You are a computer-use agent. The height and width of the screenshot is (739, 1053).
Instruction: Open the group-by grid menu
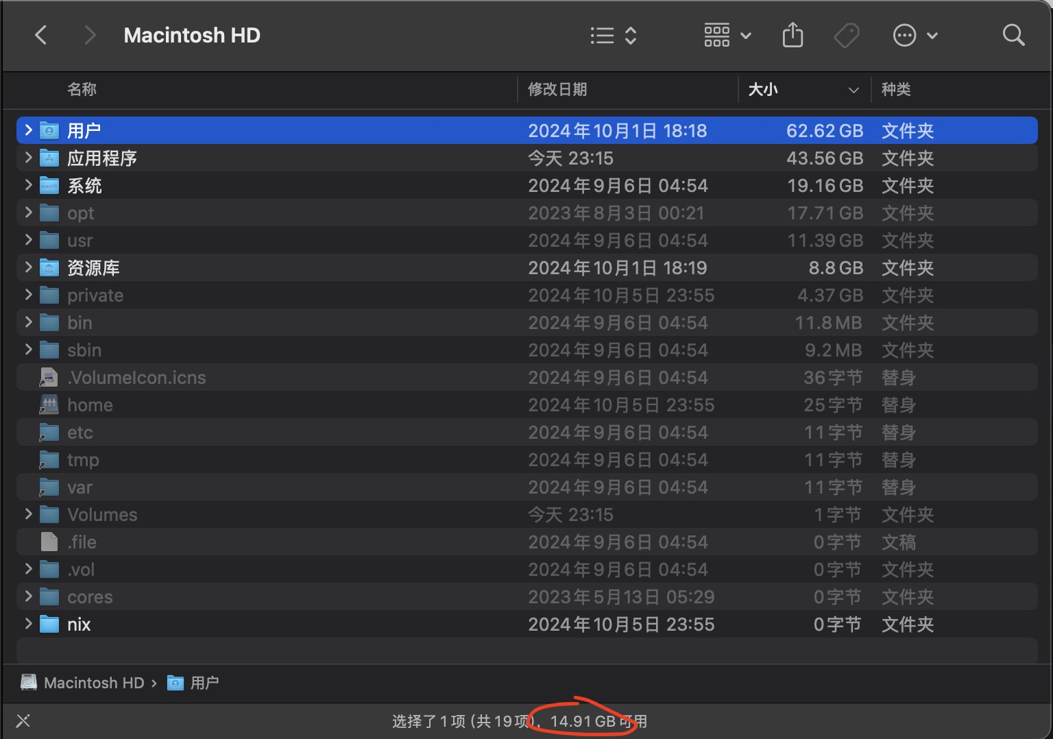[727, 36]
